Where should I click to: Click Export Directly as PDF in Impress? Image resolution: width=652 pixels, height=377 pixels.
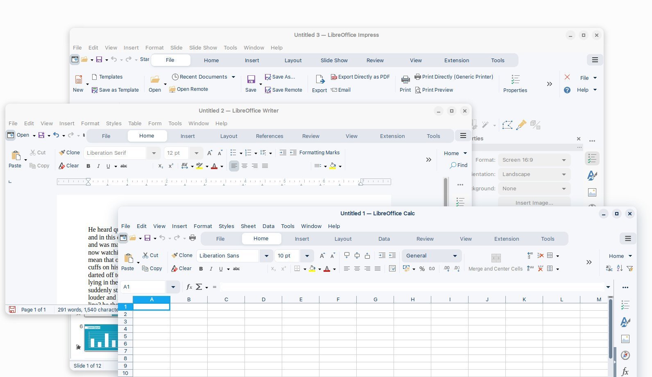pos(360,77)
